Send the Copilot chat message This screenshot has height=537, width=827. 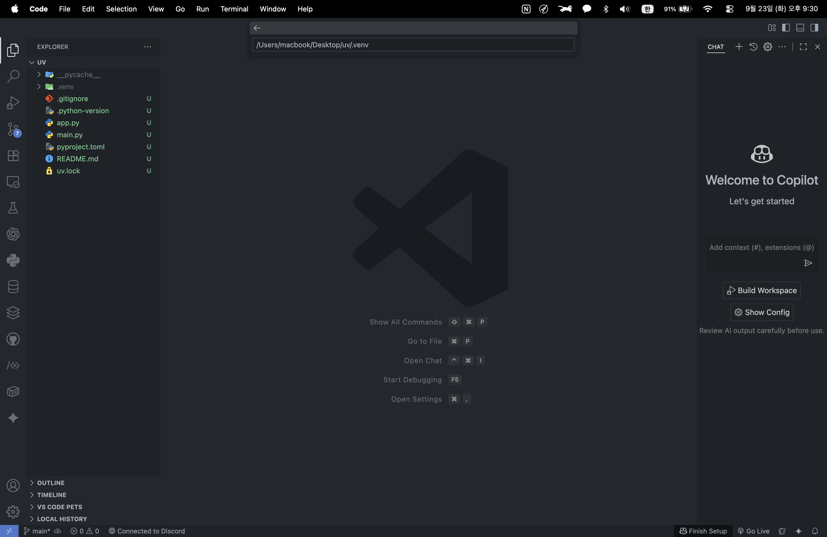click(x=808, y=263)
